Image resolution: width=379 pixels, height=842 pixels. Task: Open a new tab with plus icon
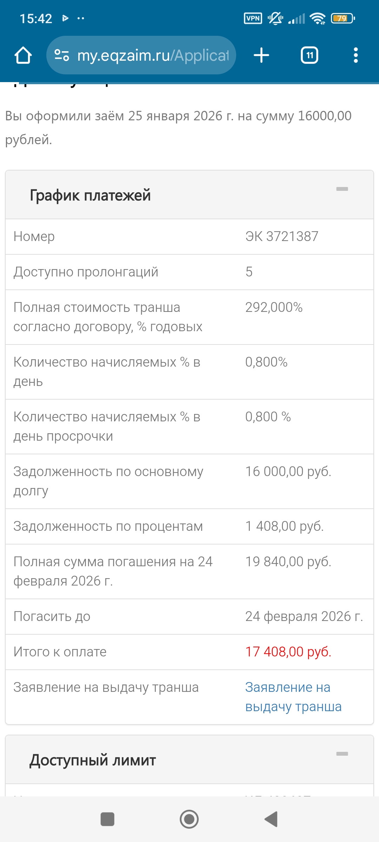tap(261, 55)
